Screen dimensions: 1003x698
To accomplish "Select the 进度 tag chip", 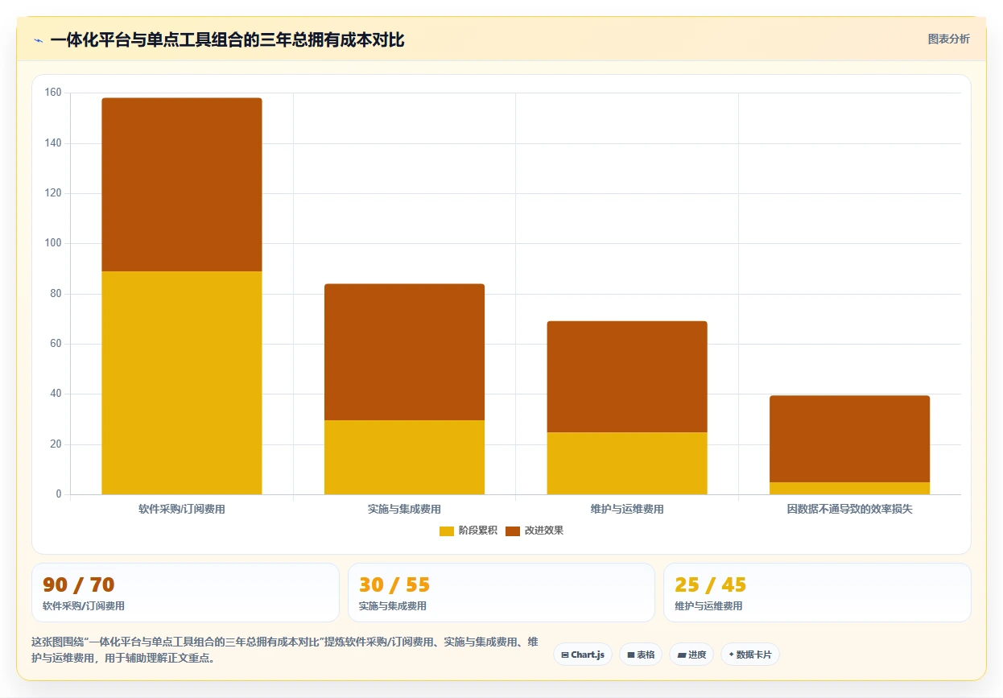I will tap(691, 655).
